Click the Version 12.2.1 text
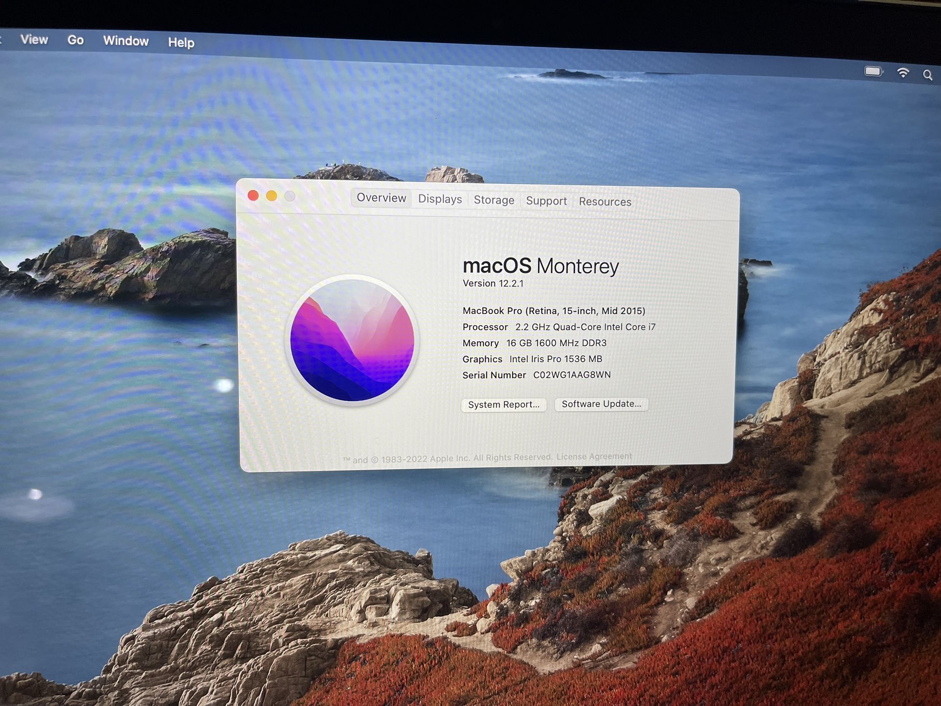 pos(493,283)
